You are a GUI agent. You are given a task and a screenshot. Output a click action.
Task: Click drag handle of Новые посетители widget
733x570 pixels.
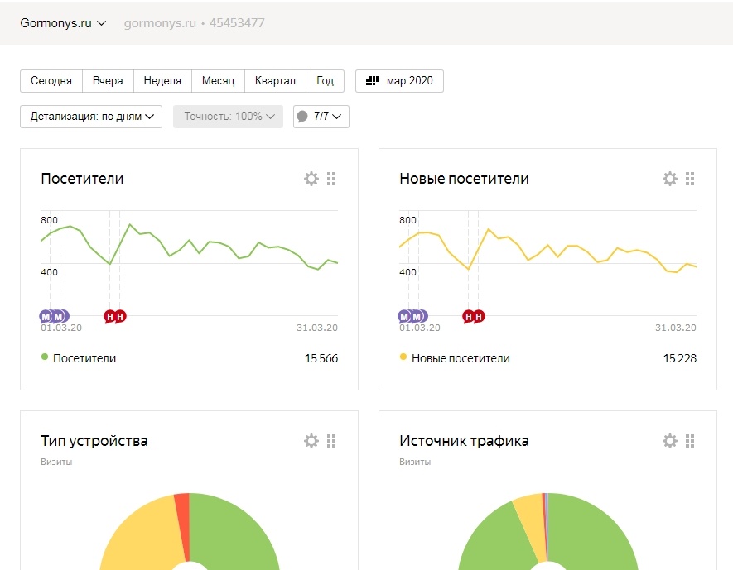click(690, 179)
